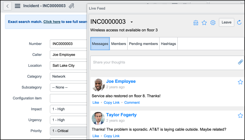Open the Live Feed gear settings icon
The width and height of the screenshot is (245, 140).
tap(213, 23)
